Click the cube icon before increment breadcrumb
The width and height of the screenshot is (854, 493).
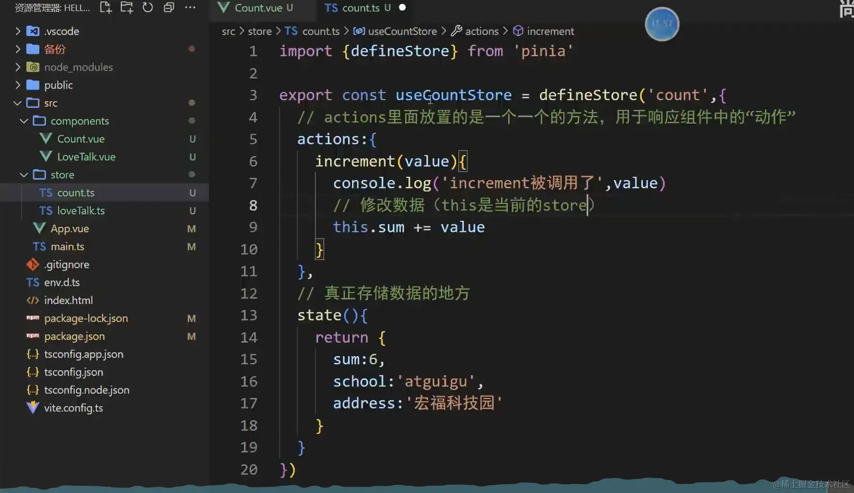[518, 31]
